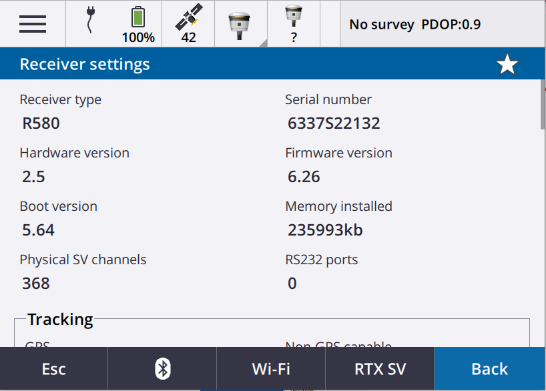Open Bluetooth settings softkey
The width and height of the screenshot is (546, 391).
click(x=162, y=369)
